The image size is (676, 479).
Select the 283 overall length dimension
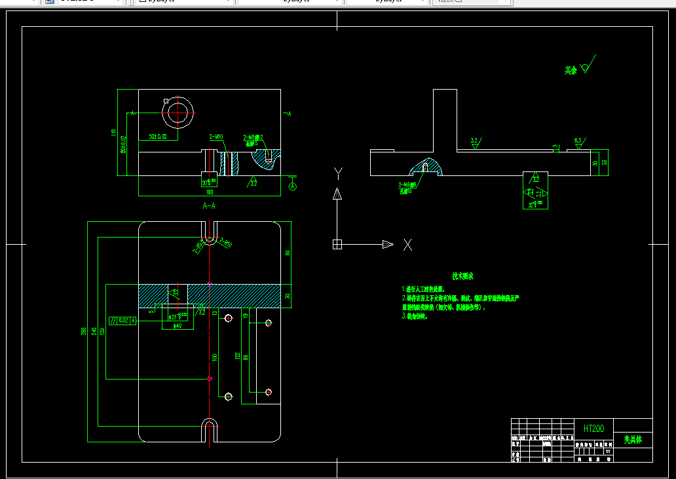84,332
